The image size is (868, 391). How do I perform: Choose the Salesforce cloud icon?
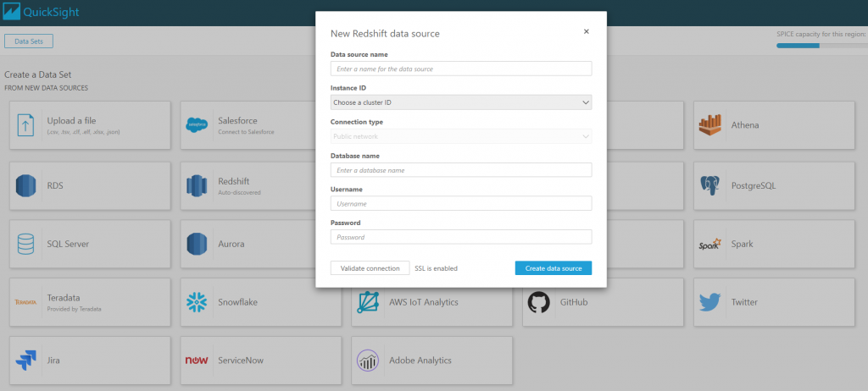[x=197, y=125]
